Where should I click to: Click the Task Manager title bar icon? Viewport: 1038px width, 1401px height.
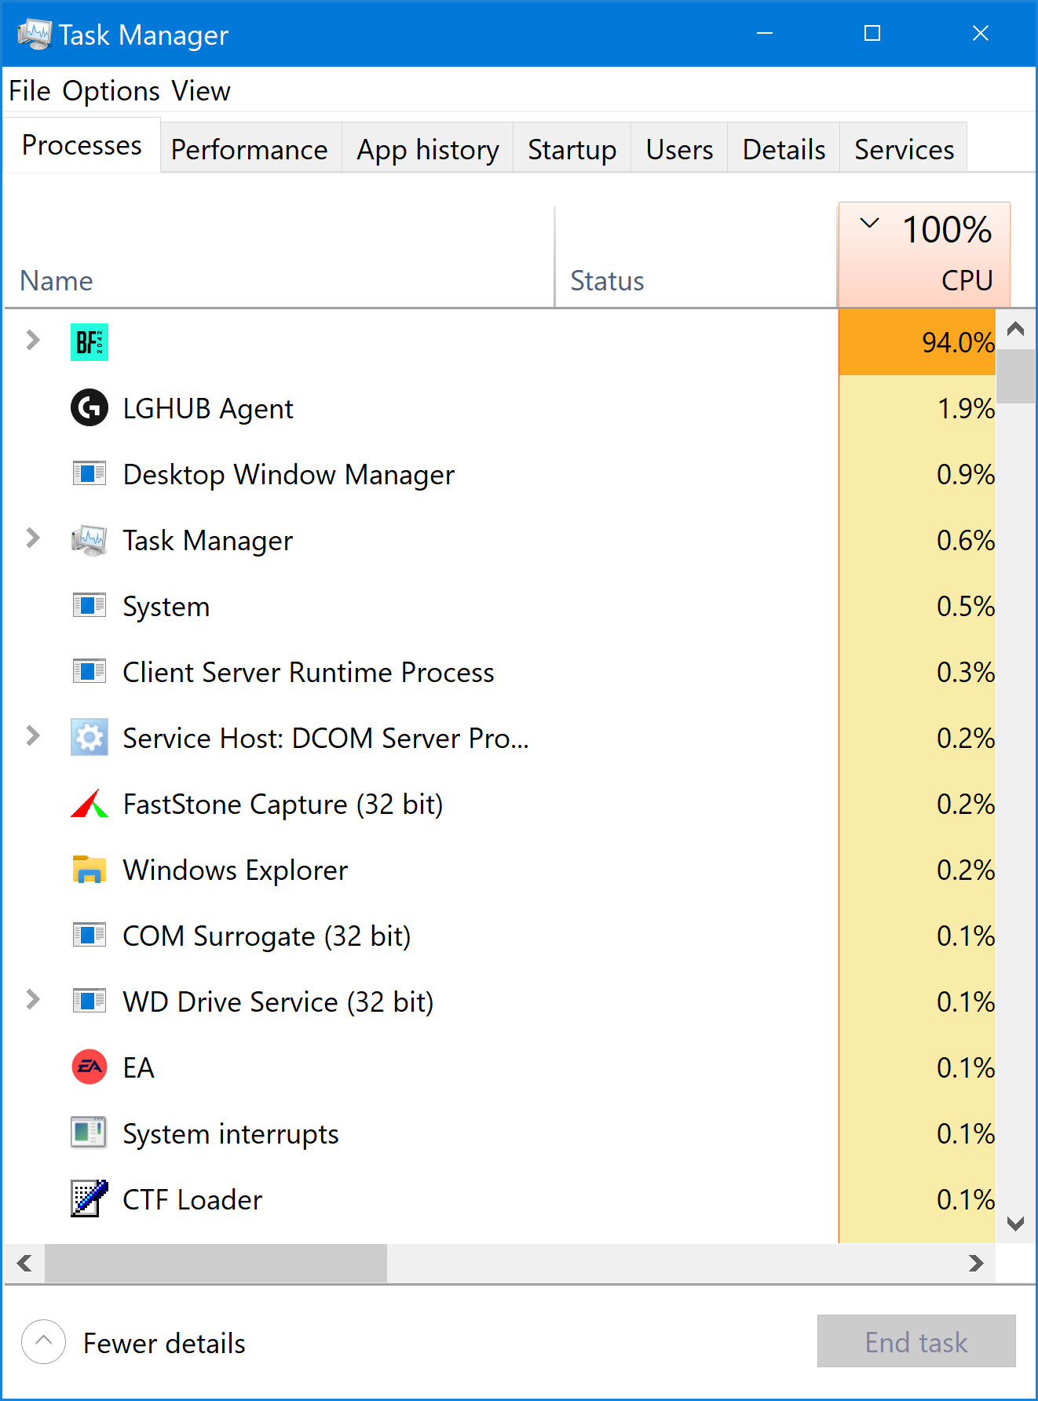(x=35, y=35)
